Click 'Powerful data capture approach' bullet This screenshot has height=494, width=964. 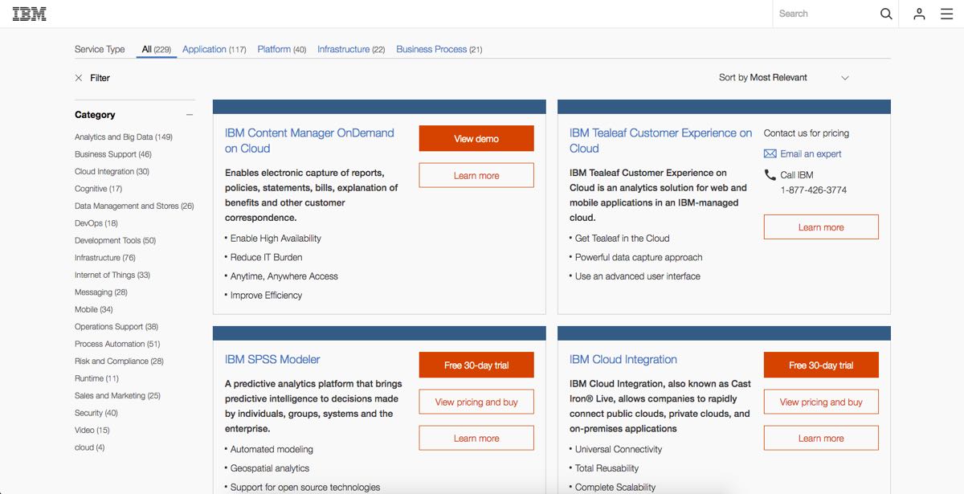click(x=639, y=257)
